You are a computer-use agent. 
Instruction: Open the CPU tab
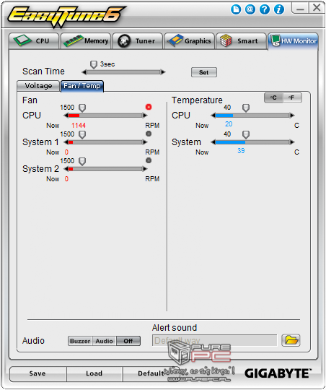click(x=34, y=40)
